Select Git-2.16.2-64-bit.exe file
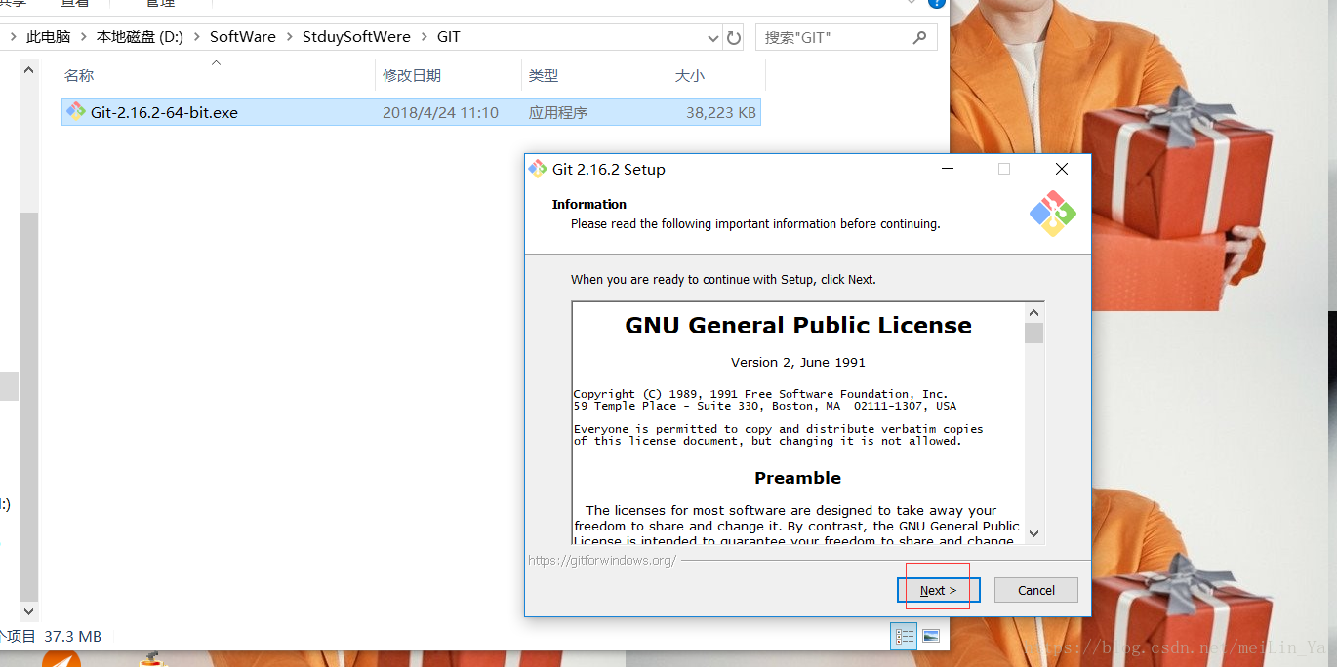The image size is (1337, 667). coord(411,112)
